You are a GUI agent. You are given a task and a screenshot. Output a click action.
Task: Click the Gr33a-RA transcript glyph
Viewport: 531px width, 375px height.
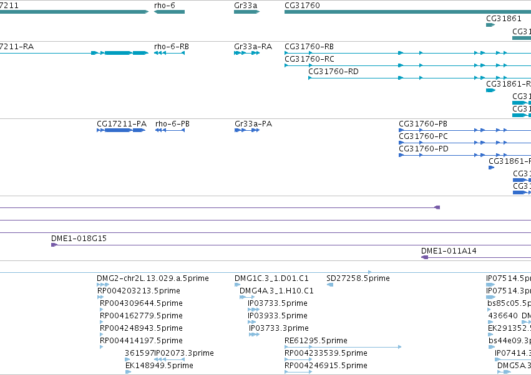point(247,53)
